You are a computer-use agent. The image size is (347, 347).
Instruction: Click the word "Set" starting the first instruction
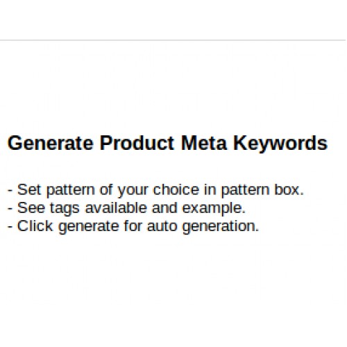(x=29, y=189)
